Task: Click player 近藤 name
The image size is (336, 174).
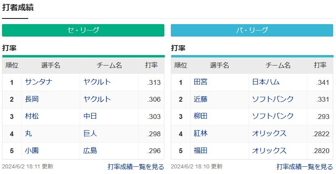Action: [x=201, y=99]
